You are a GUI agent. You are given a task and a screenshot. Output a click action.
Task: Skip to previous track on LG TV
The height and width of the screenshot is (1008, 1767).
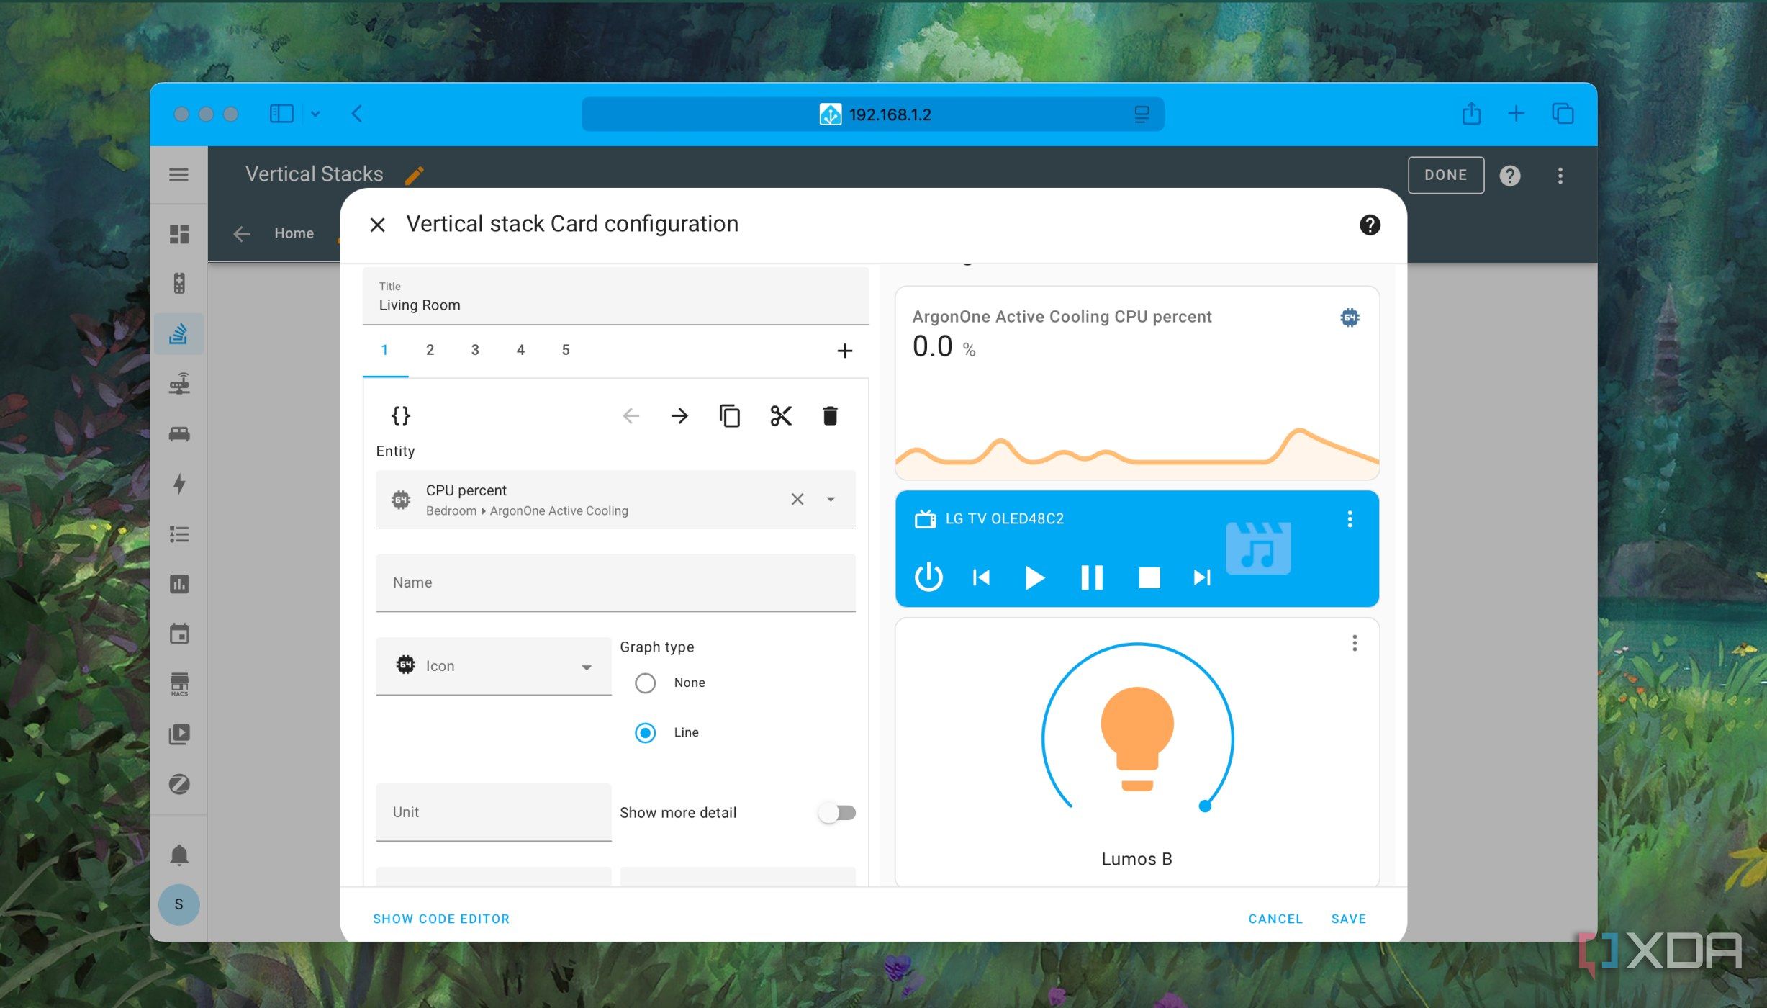click(981, 577)
